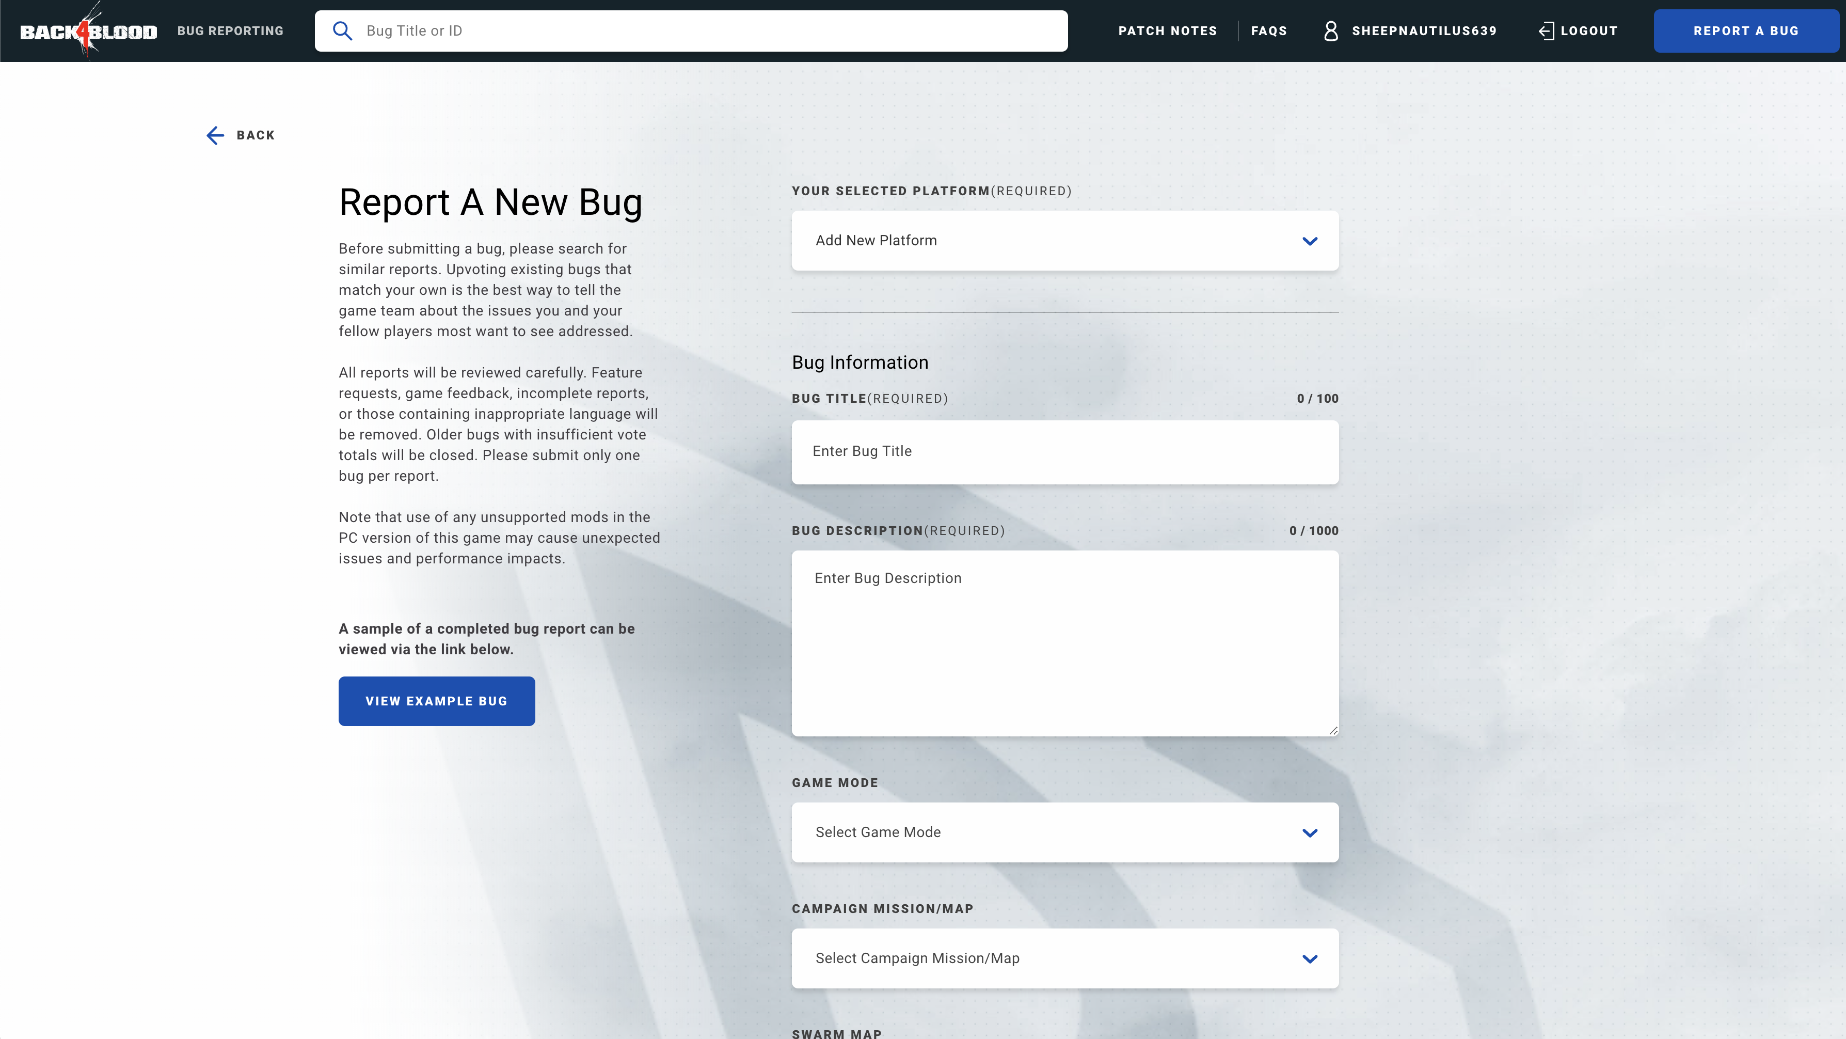The image size is (1846, 1039).
Task: Click the chevron on Campaign Mission/Map dropdown
Action: pos(1310,959)
